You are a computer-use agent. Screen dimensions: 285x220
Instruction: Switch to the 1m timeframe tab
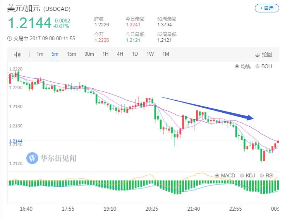tap(40, 54)
